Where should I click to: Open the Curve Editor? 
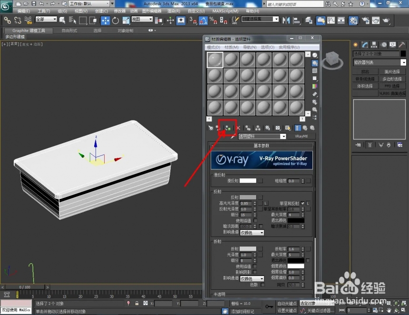coord(331,20)
